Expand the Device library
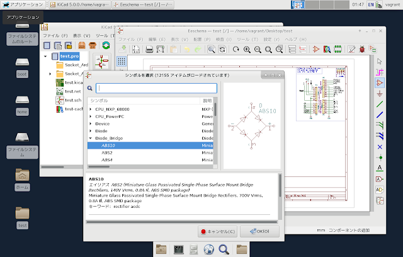Image resolution: width=403 pixels, height=257 pixels. coord(91,123)
